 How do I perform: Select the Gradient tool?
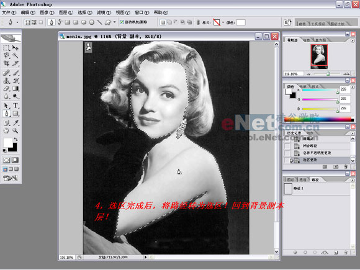[16, 88]
